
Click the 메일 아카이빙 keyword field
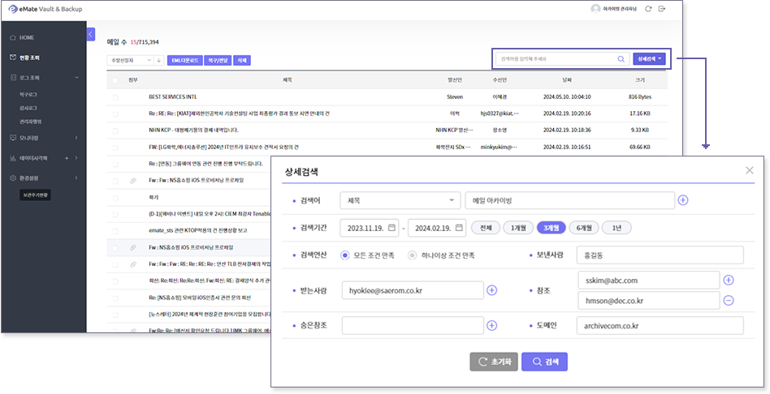(x=569, y=200)
